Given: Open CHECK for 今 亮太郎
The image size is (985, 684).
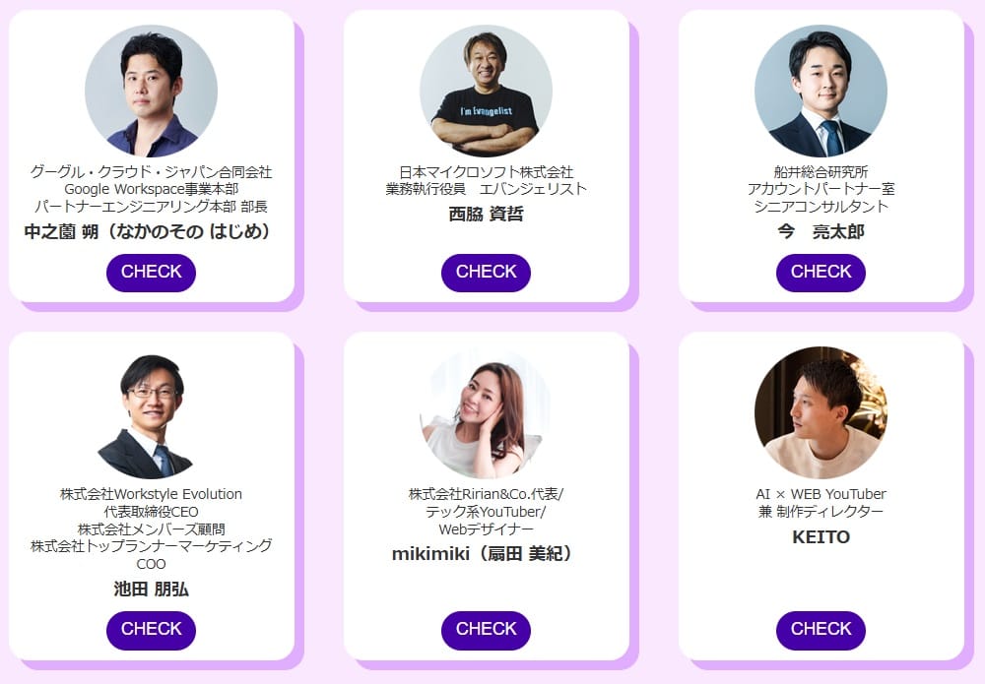Looking at the screenshot, I should (x=821, y=273).
